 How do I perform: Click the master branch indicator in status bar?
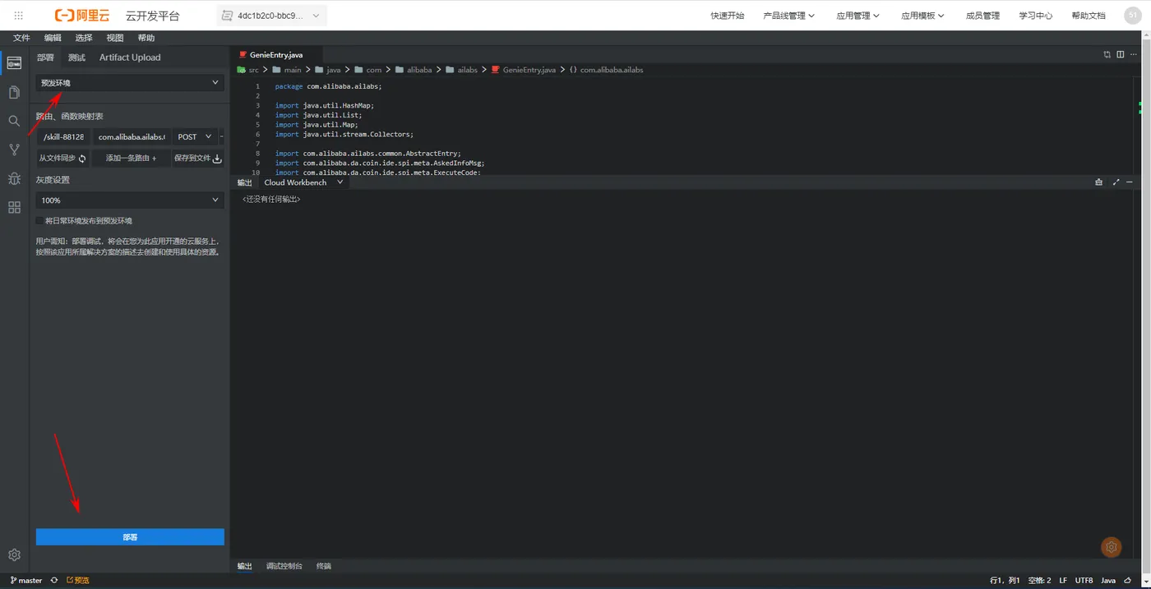[26, 580]
